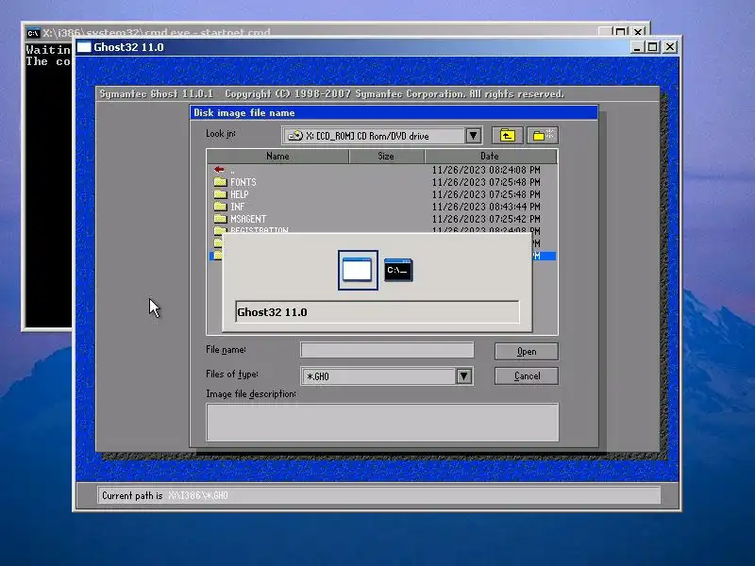This screenshot has width=755, height=566.
Task: Sort files by Name column header
Action: tap(277, 156)
